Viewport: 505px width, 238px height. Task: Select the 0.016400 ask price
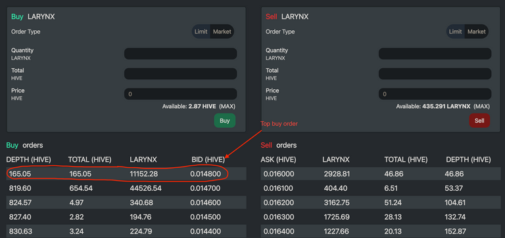[x=279, y=231]
